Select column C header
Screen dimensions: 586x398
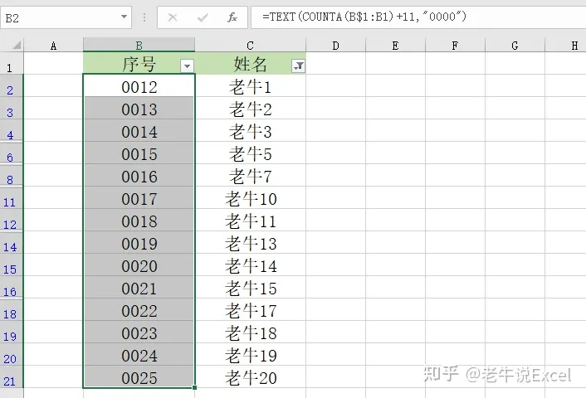point(250,46)
